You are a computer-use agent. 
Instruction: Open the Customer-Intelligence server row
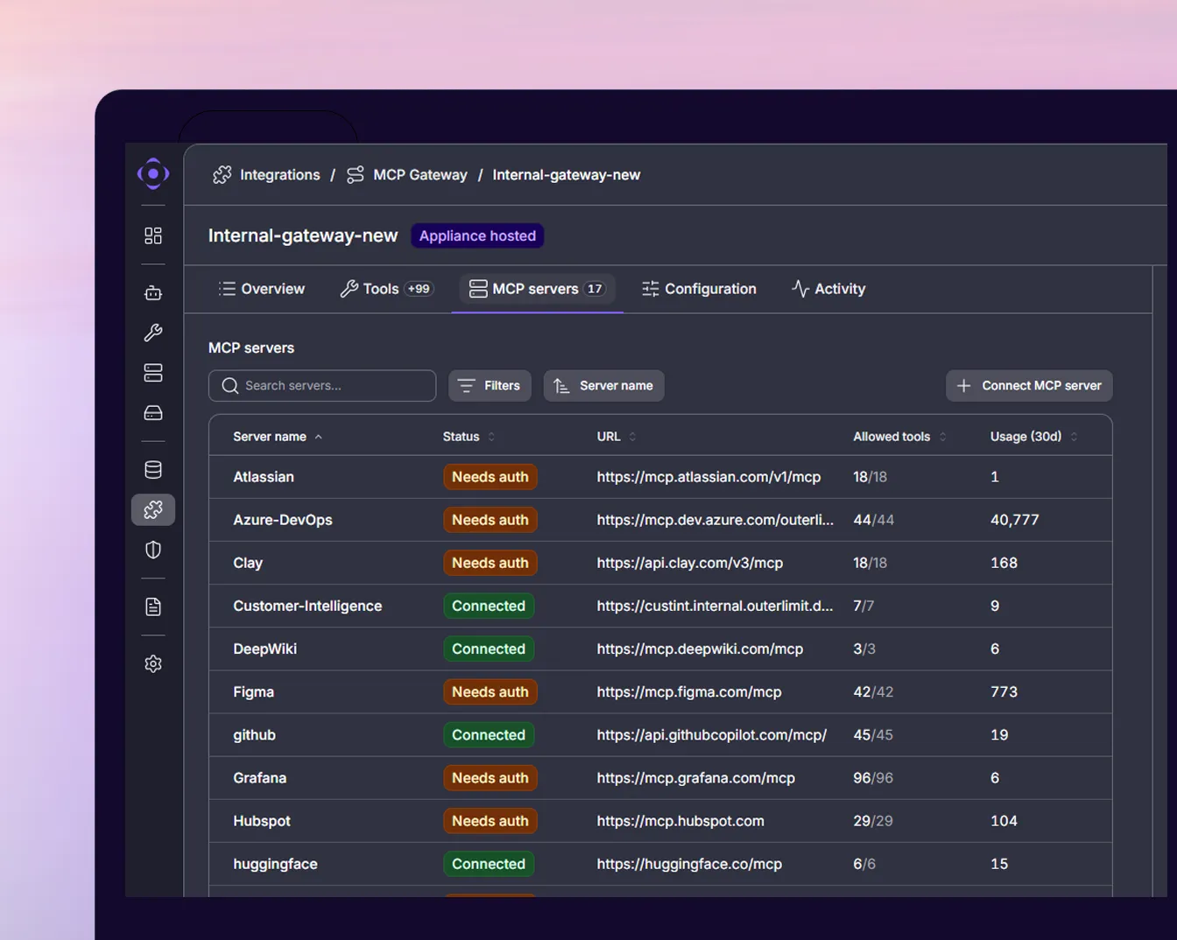[x=660, y=606]
